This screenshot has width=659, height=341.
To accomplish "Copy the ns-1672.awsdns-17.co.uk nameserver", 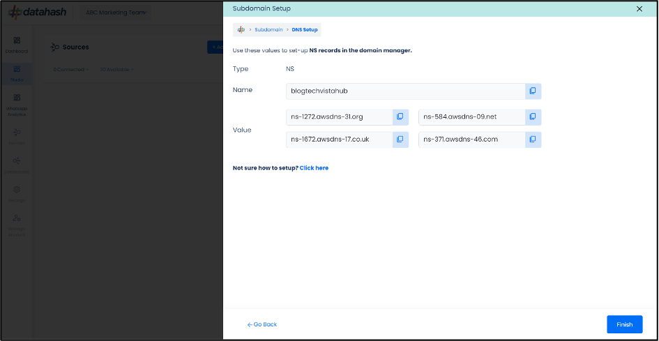I will coord(400,139).
